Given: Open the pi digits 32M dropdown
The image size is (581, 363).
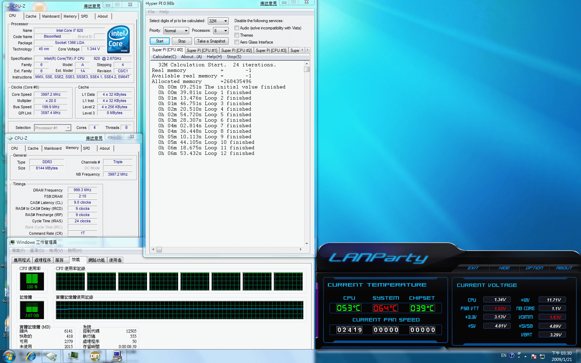Looking at the screenshot, I should (x=218, y=21).
